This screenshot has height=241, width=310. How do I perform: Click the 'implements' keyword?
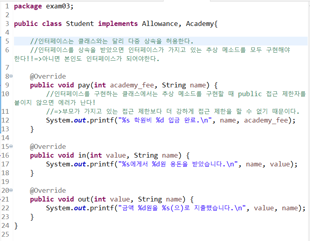pos(118,24)
